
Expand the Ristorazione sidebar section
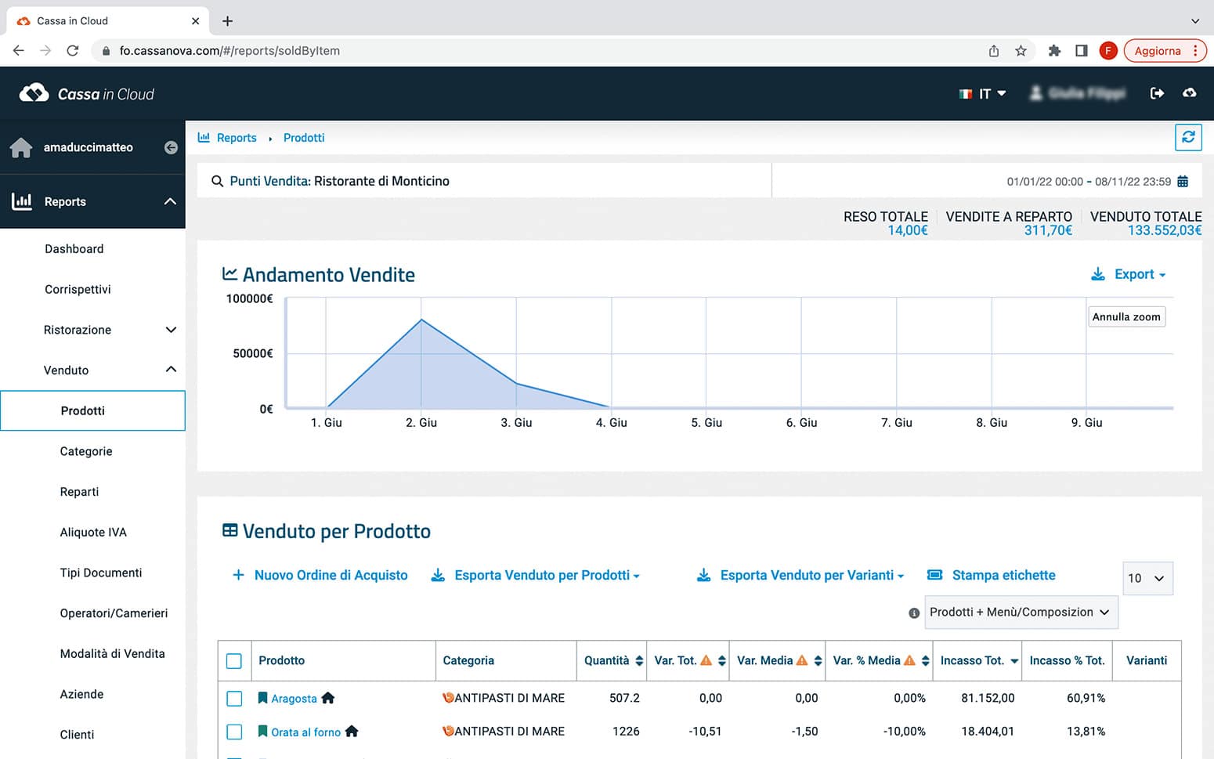[171, 330]
